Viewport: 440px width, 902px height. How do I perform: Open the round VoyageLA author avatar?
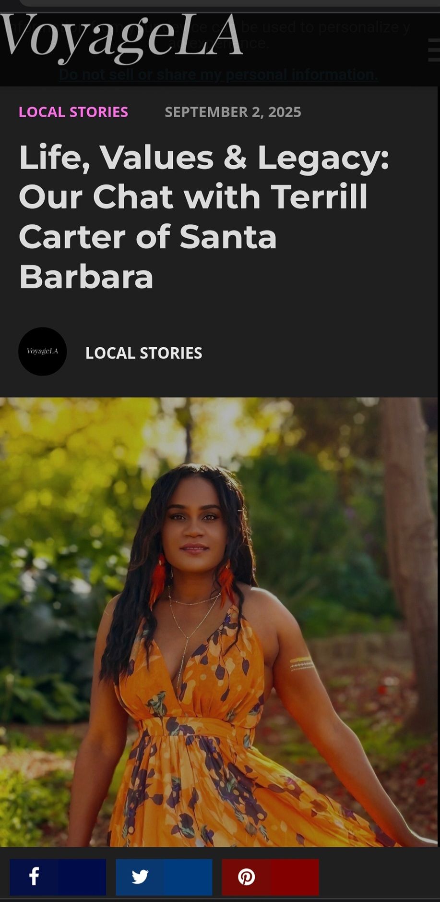42,352
